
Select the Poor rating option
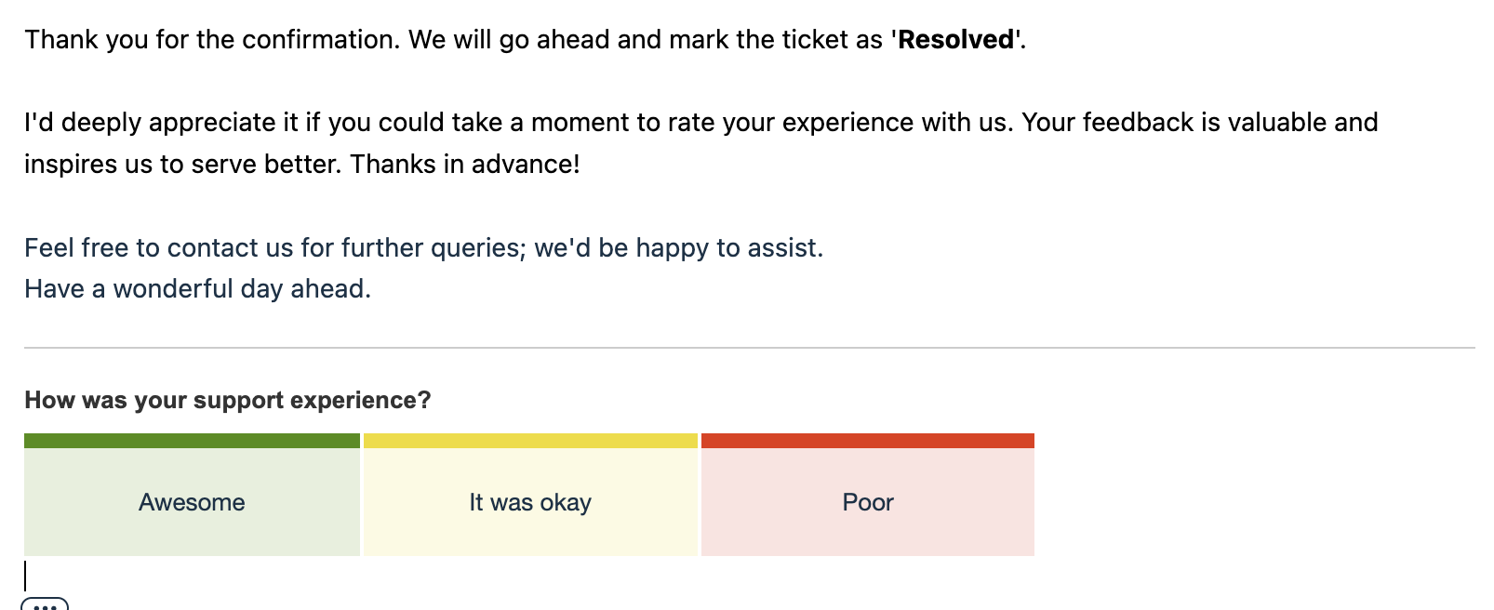coord(867,502)
